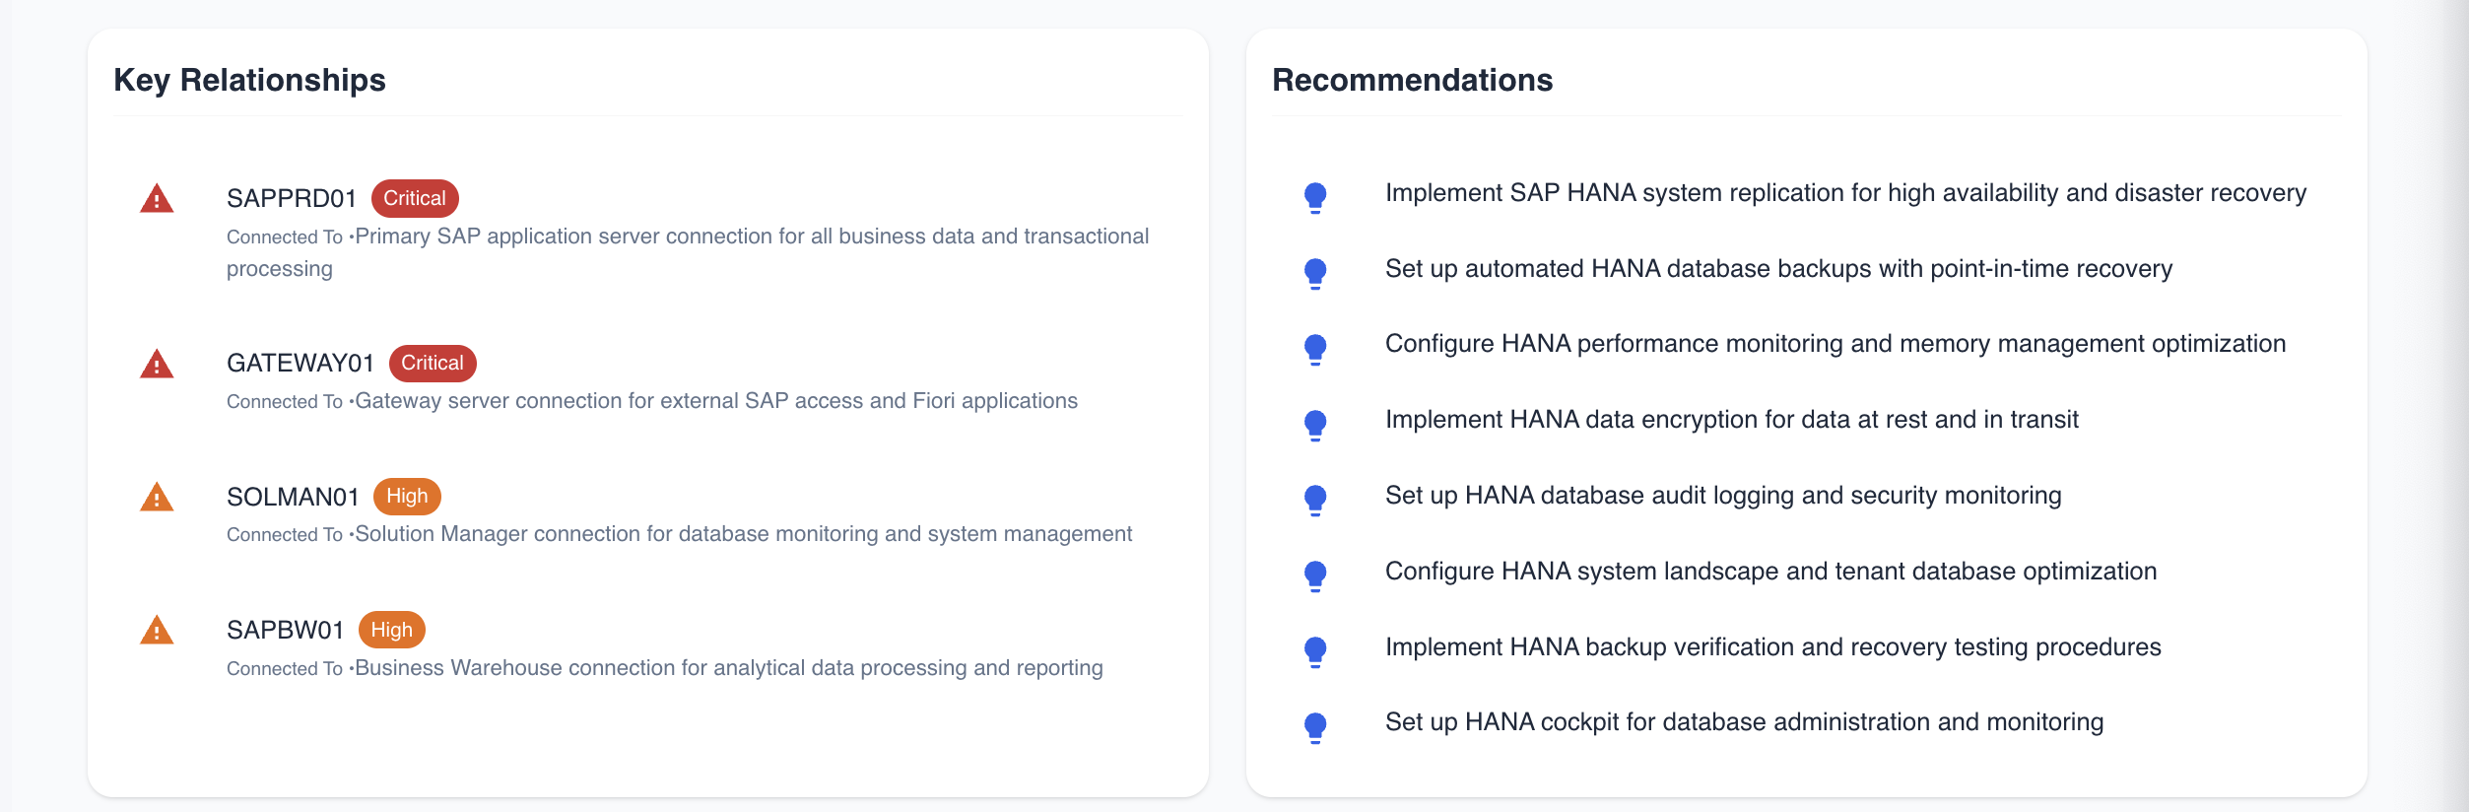Click the Critical badge next to SAPPRD01

(415, 198)
